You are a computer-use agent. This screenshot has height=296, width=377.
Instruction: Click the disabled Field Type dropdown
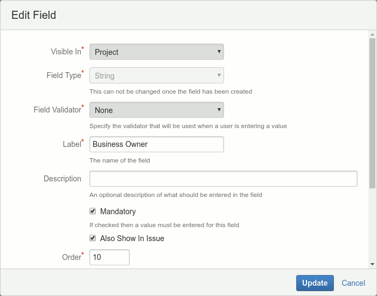(x=156, y=75)
